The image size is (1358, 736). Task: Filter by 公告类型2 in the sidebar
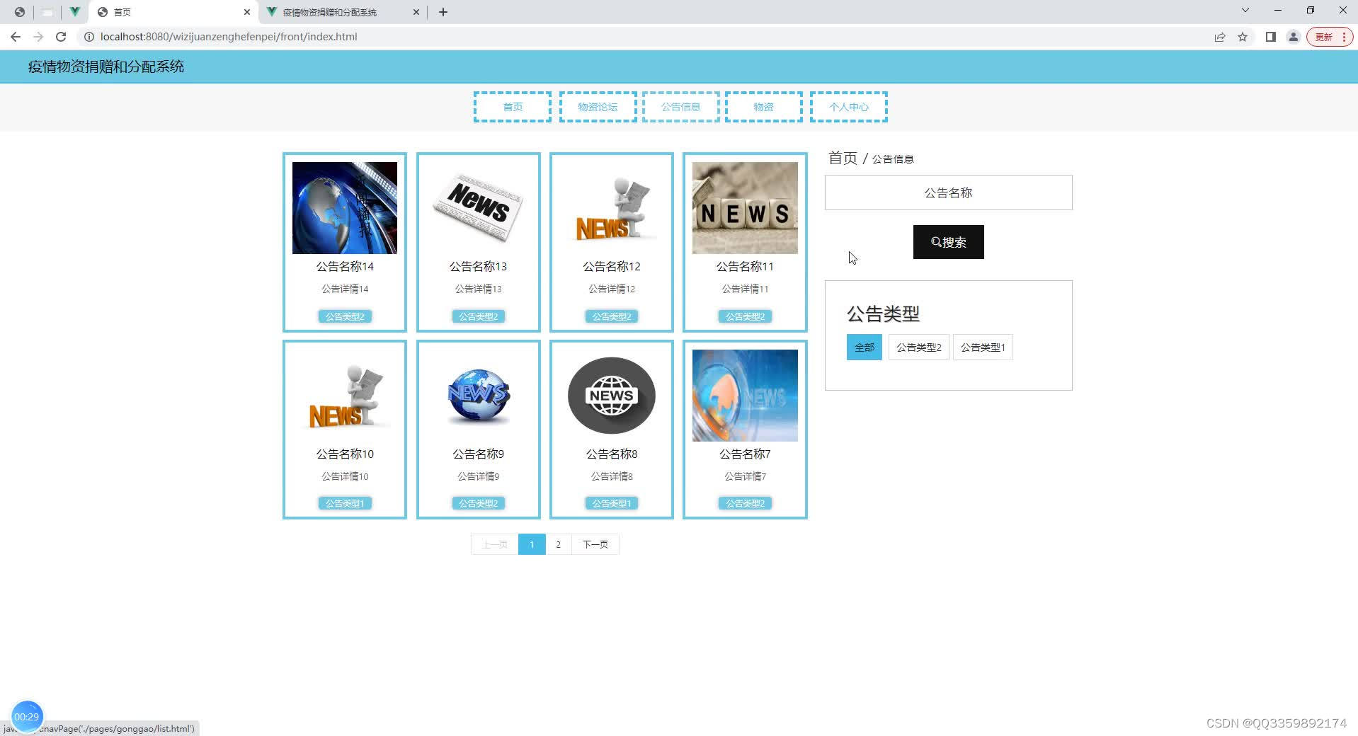pos(918,347)
